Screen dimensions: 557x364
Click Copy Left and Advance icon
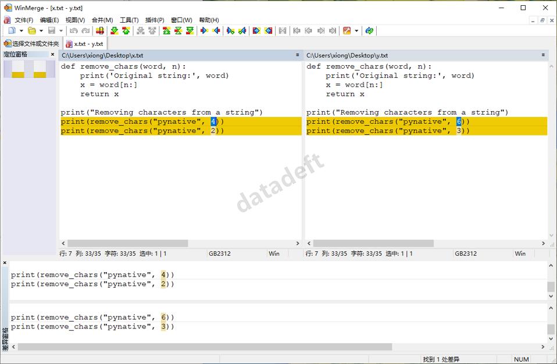click(242, 31)
